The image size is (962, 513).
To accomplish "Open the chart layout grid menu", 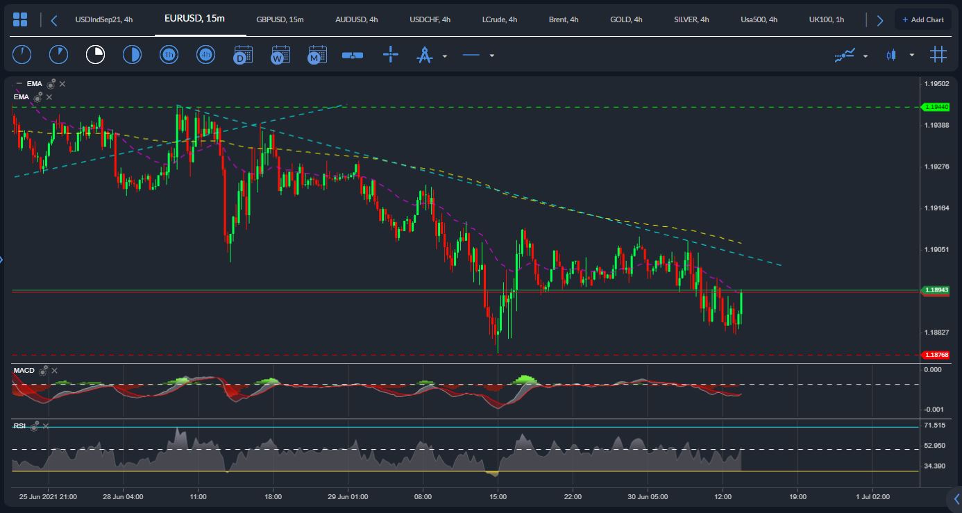I will [x=20, y=19].
